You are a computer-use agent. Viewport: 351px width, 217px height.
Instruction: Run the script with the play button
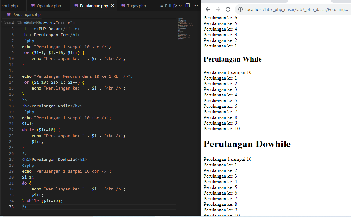[176, 5]
